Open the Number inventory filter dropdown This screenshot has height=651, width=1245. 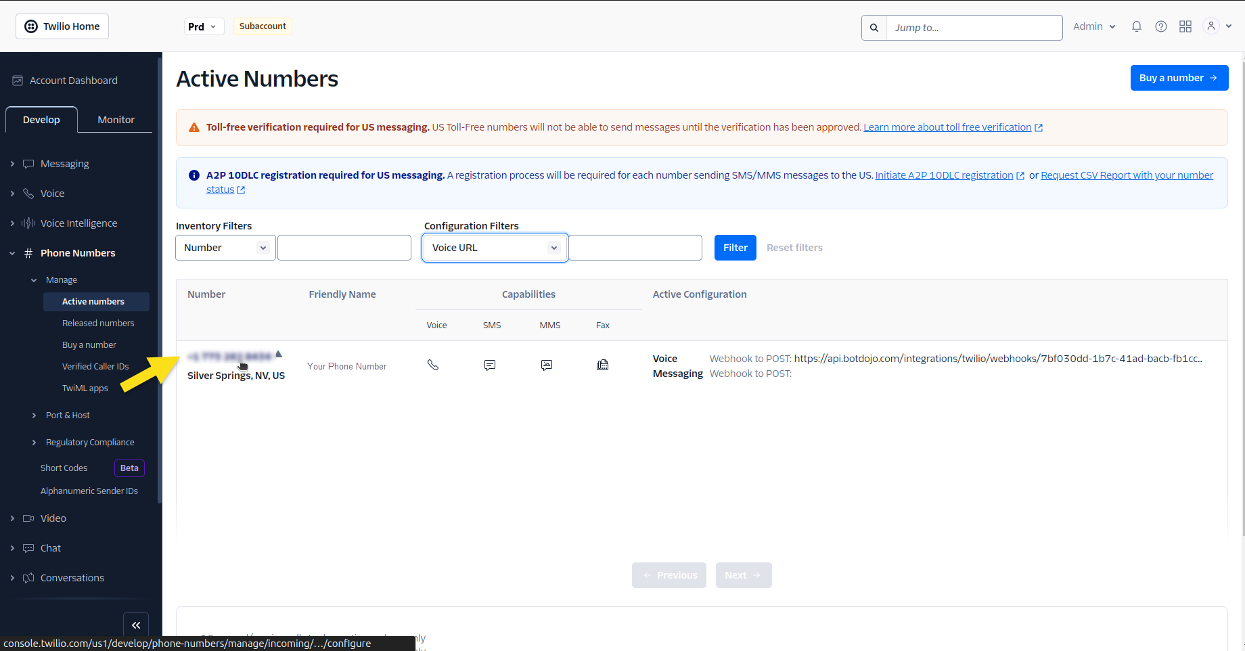pyautogui.click(x=225, y=248)
